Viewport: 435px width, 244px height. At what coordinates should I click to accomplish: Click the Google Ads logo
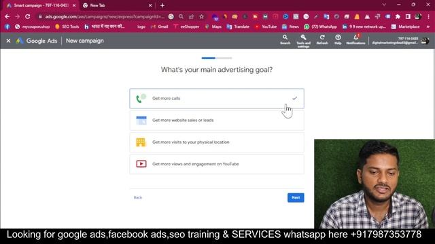36,41
